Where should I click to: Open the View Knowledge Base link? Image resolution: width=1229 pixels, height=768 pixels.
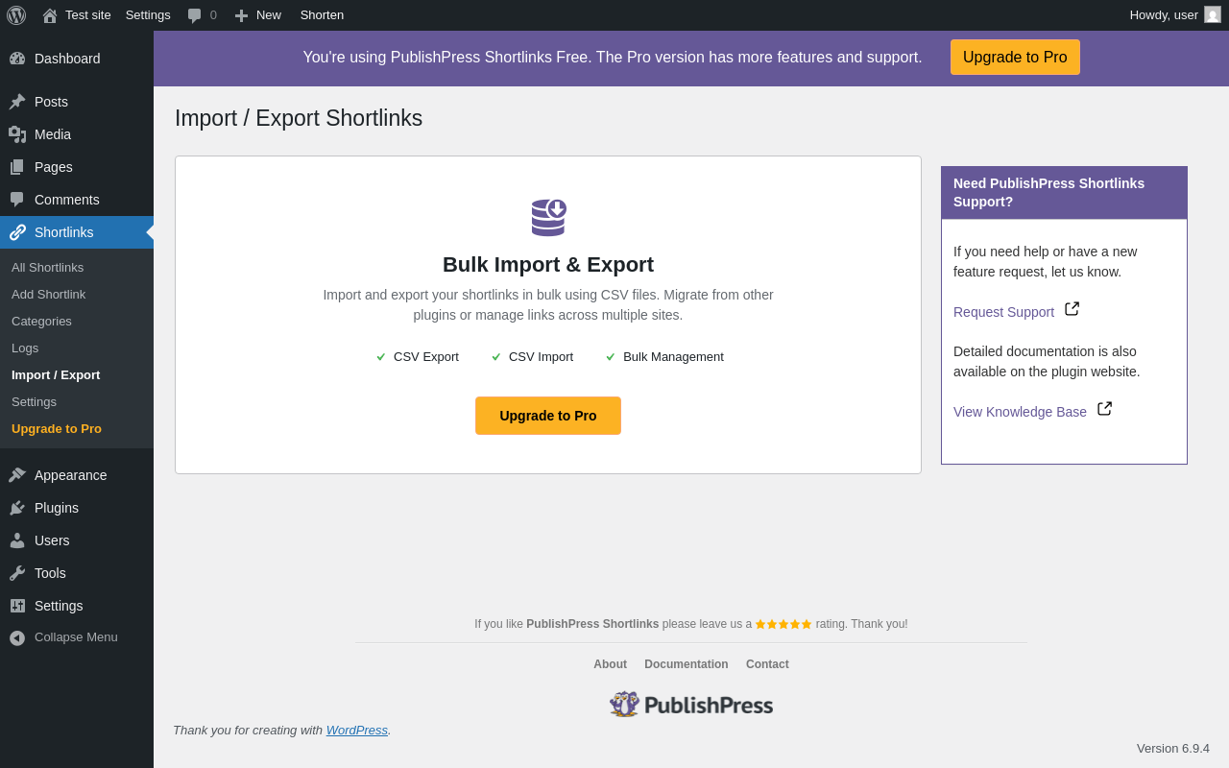(x=1020, y=412)
